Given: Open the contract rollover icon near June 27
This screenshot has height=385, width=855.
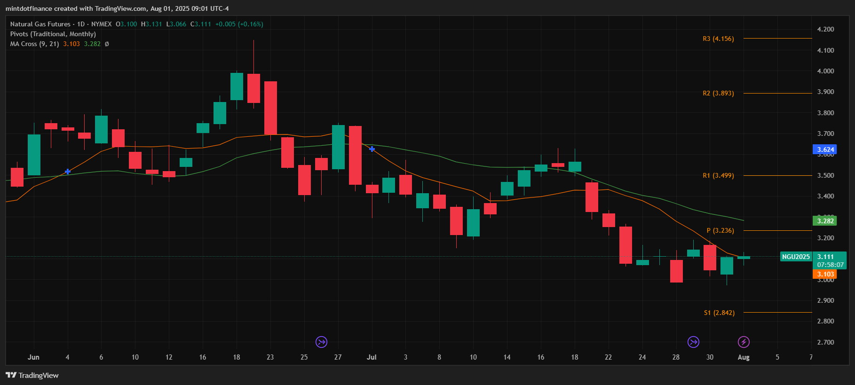Looking at the screenshot, I should [x=321, y=342].
